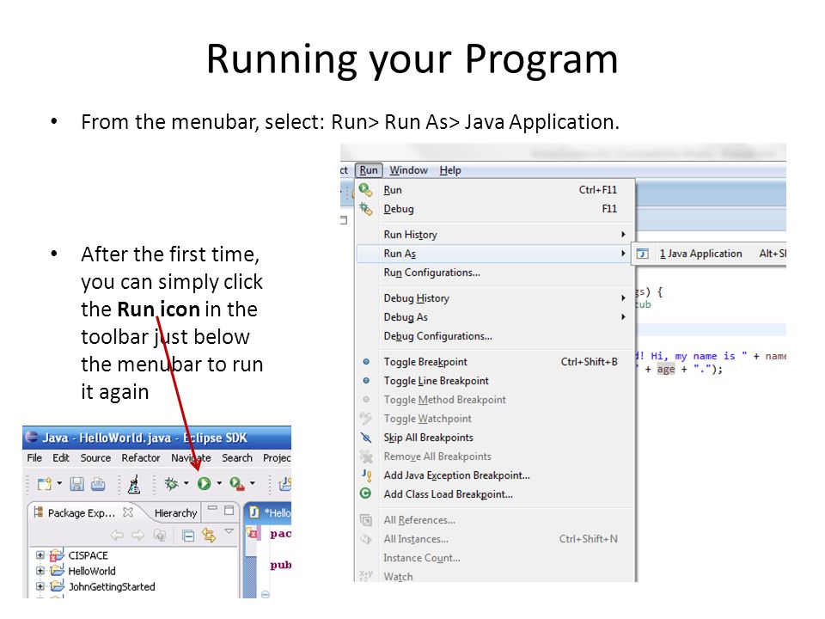Open the Debug History submenu
Screen dimensions: 825x619
click(x=495, y=298)
